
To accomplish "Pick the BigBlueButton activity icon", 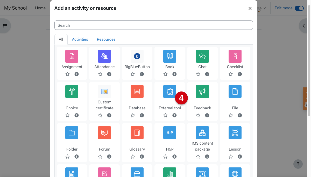I will tap(137, 56).
